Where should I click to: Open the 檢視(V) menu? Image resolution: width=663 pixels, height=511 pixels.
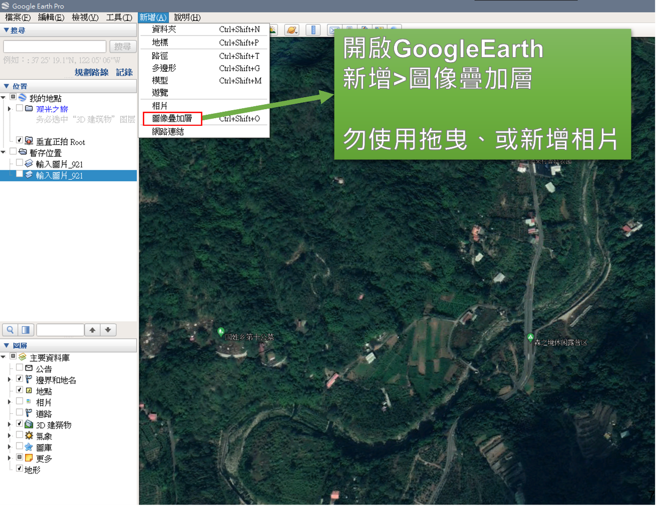pyautogui.click(x=85, y=18)
